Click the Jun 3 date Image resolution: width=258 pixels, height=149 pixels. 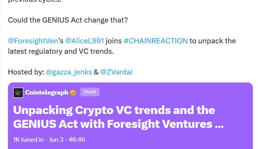click(x=57, y=140)
